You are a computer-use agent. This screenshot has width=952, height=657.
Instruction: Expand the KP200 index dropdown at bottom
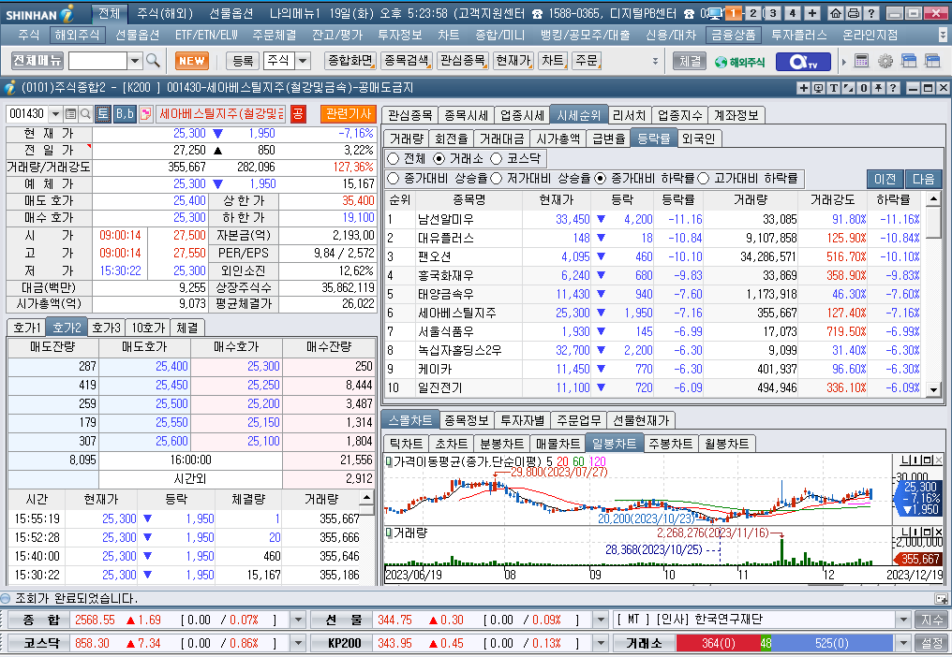coord(601,643)
